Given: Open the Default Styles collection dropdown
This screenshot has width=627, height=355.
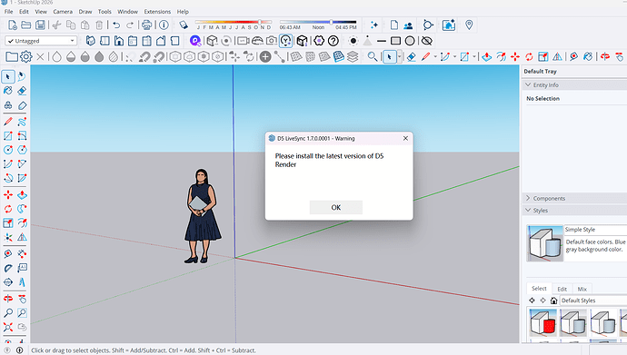Looking at the screenshot, I should pyautogui.click(x=593, y=301).
